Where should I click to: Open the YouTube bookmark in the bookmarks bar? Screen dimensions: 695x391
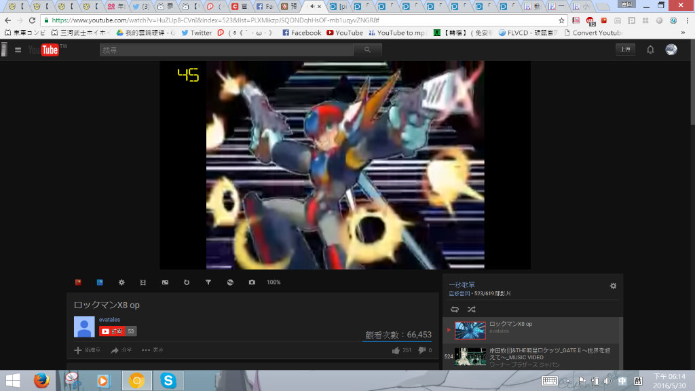pos(345,33)
